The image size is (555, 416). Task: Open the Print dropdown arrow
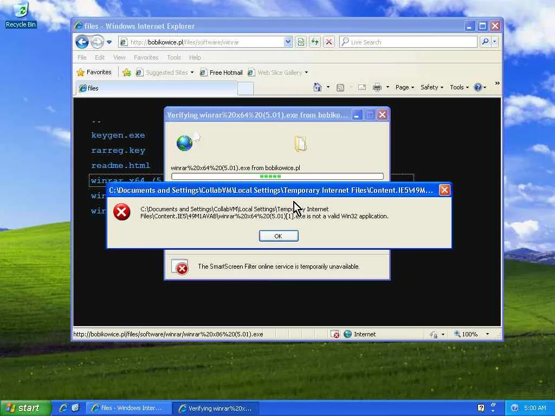388,87
